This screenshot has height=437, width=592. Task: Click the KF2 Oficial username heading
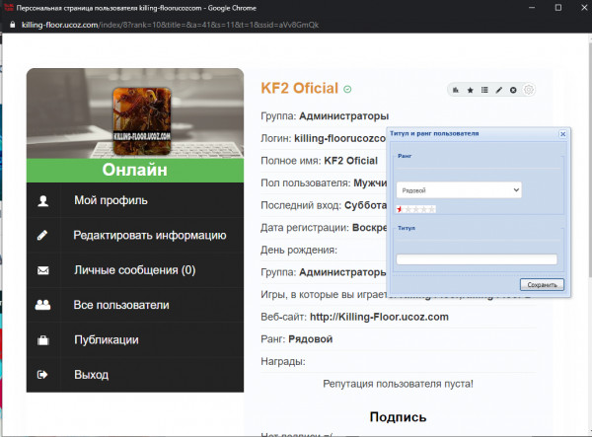click(x=299, y=89)
